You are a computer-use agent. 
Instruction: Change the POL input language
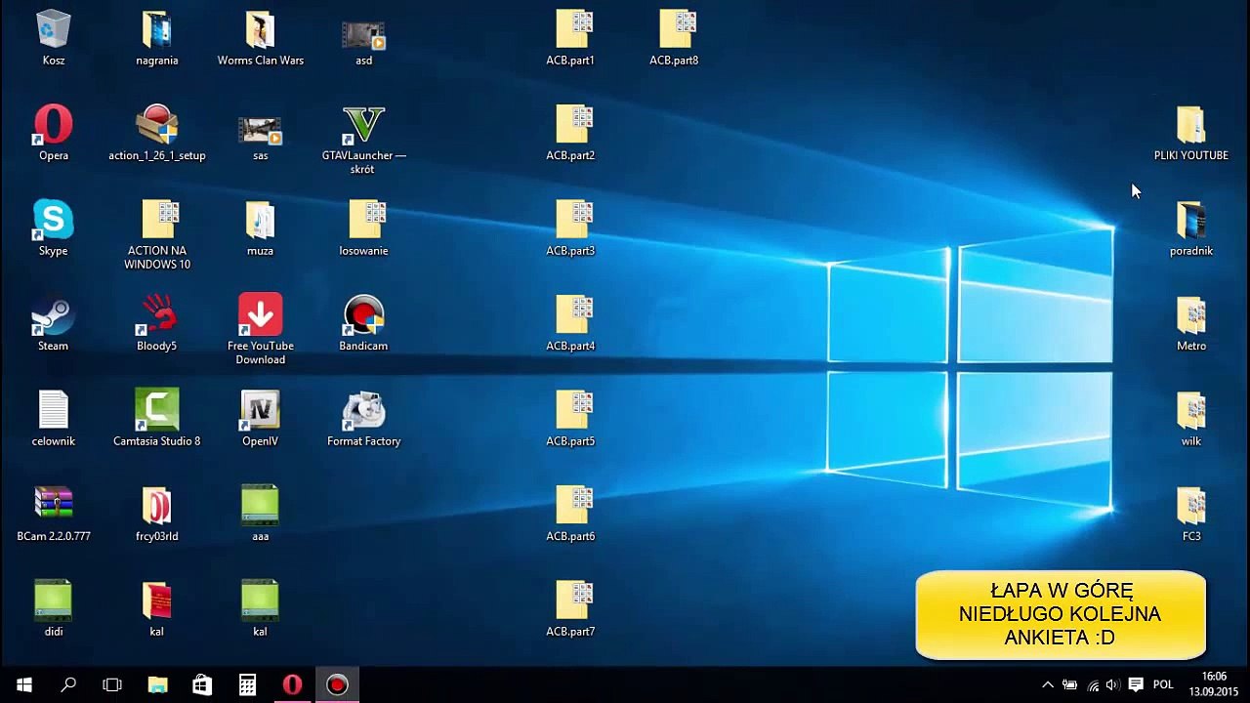pos(1163,685)
